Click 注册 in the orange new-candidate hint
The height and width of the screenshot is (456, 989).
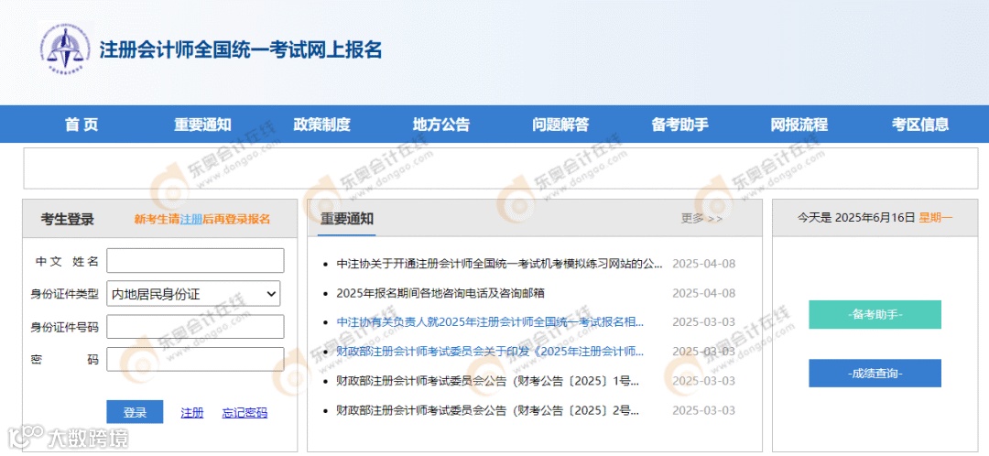click(191, 220)
